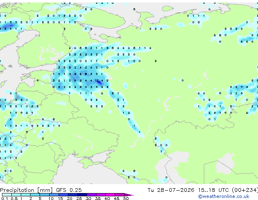This screenshot has width=258, height=200.
Task: Click the 25–30 mm dark navy legend swatch
Action: point(82,195)
